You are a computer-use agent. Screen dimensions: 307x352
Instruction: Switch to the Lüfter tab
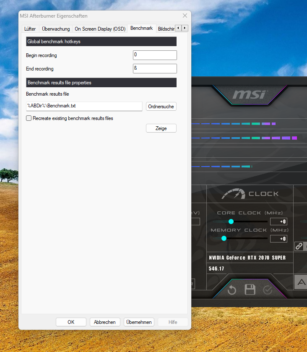click(30, 29)
